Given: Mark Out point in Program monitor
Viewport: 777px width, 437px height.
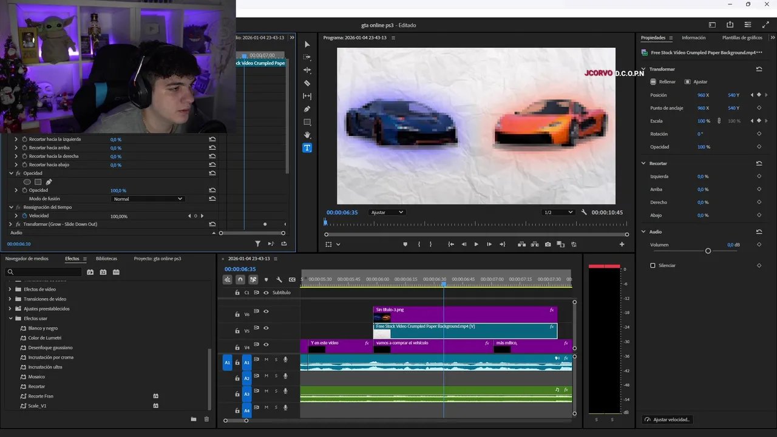Looking at the screenshot, I should [431, 244].
